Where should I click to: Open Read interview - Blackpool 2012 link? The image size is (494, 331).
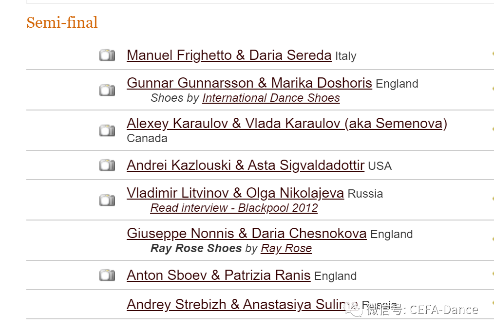coord(234,208)
